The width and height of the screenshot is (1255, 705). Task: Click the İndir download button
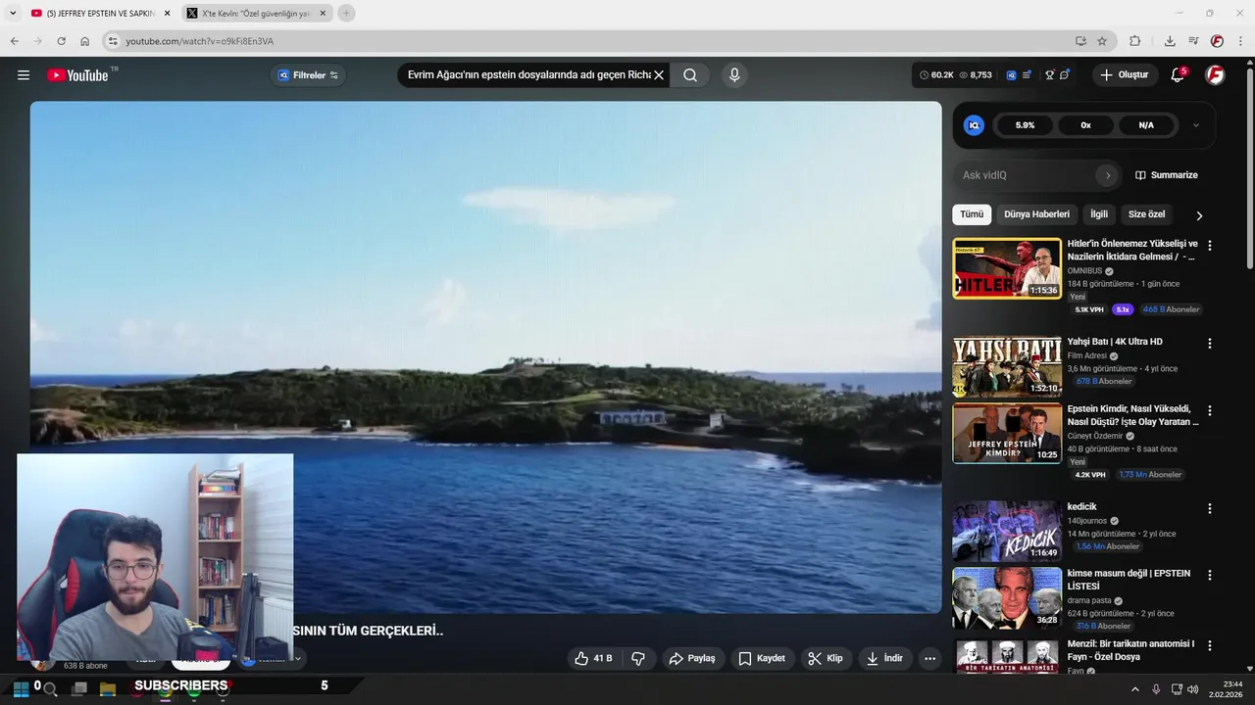click(884, 658)
